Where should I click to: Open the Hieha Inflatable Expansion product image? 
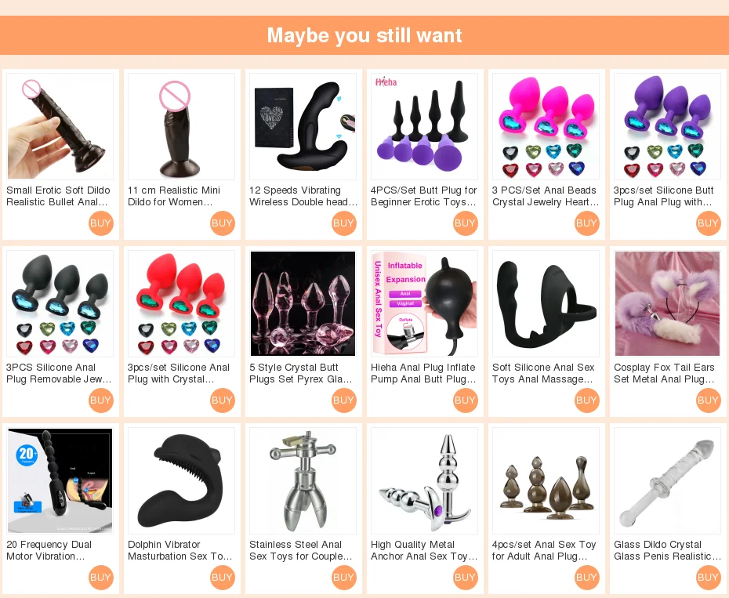(424, 303)
